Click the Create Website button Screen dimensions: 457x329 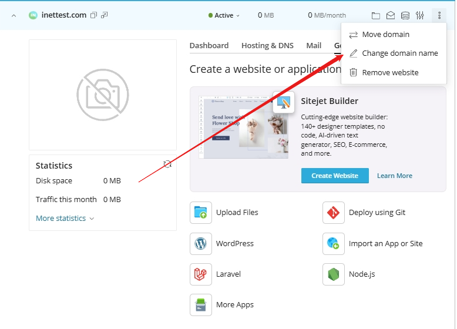(x=335, y=176)
